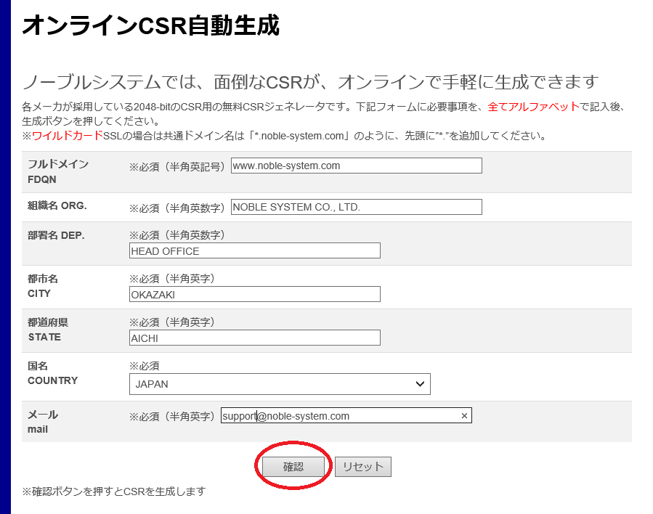The width and height of the screenshot is (653, 514).
Task: Click the support email input field
Action: click(327, 415)
